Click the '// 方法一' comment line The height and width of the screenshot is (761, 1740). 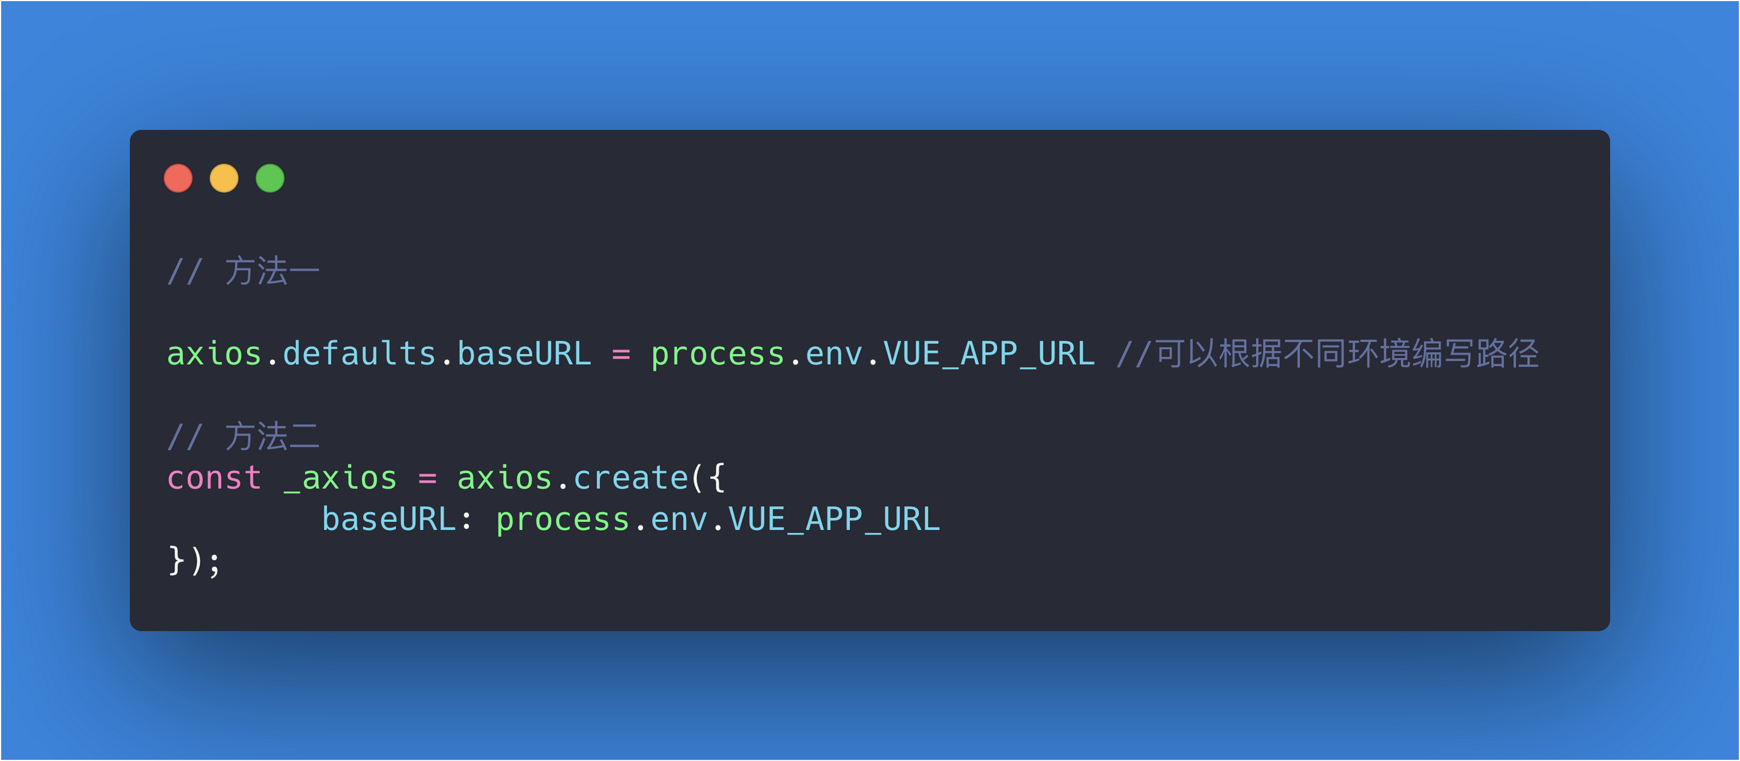243,272
